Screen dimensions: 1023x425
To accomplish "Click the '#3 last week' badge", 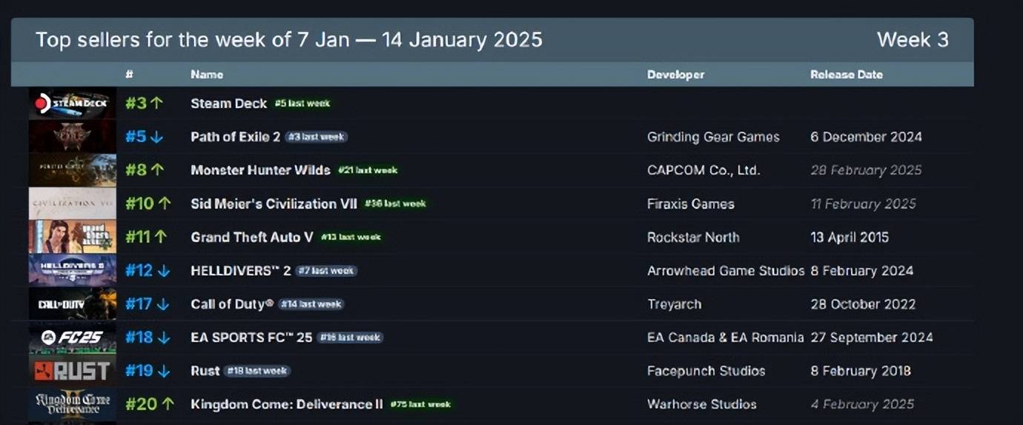I will [316, 137].
